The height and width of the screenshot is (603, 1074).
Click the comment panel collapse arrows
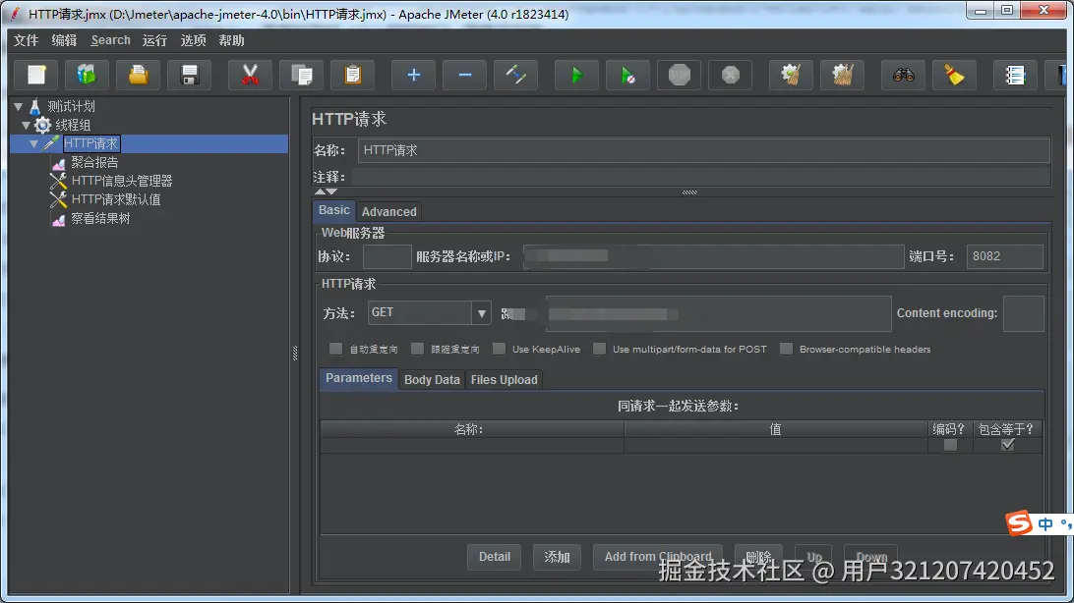[x=327, y=192]
